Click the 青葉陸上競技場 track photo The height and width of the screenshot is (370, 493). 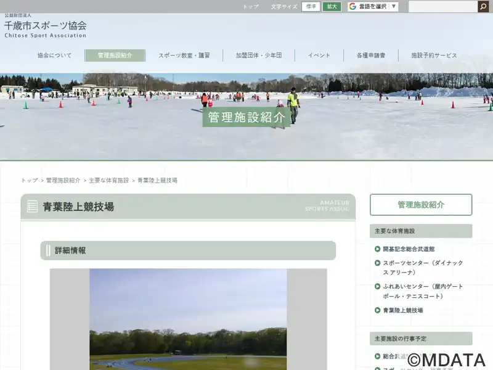(x=188, y=319)
